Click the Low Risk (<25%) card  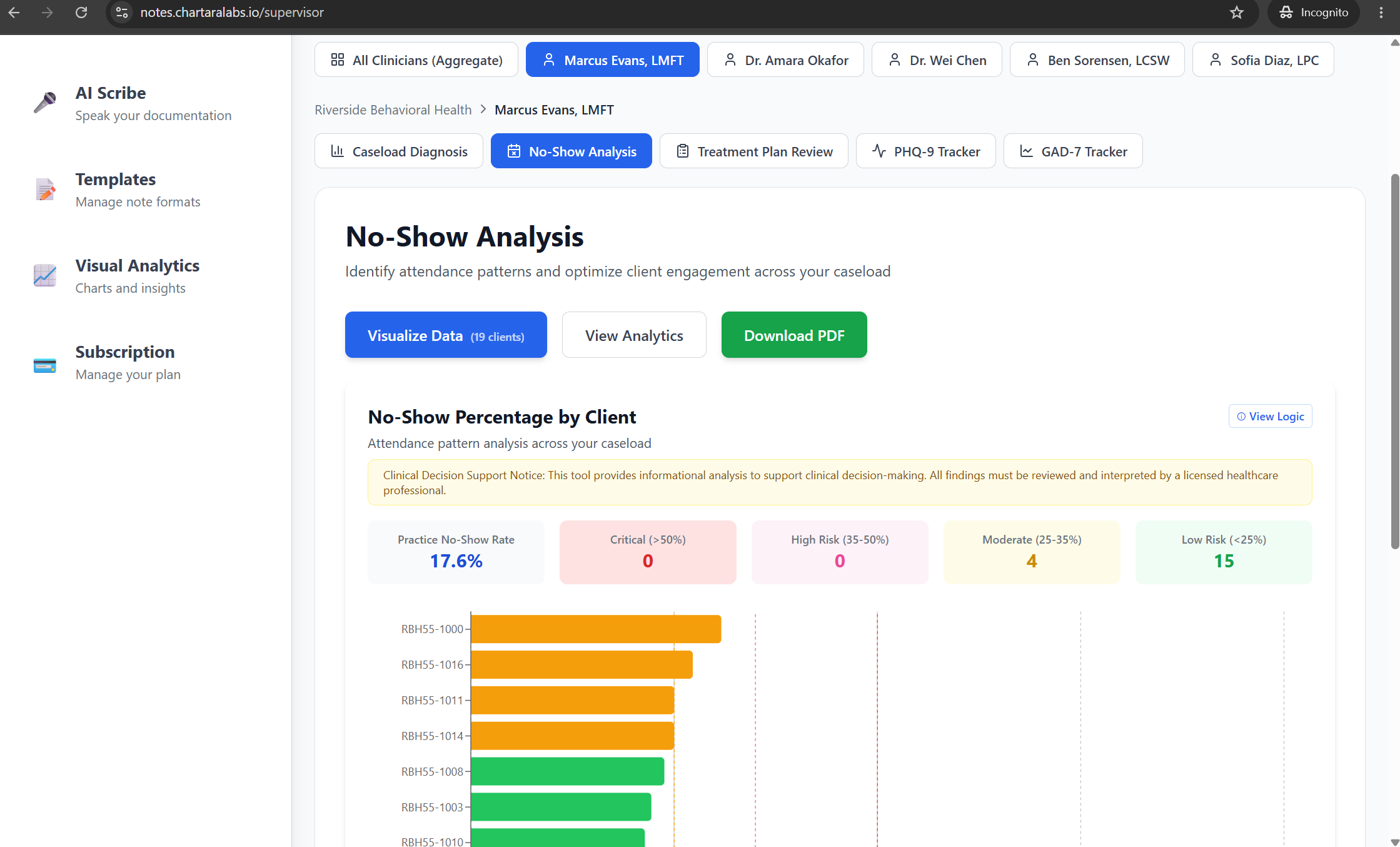point(1224,552)
